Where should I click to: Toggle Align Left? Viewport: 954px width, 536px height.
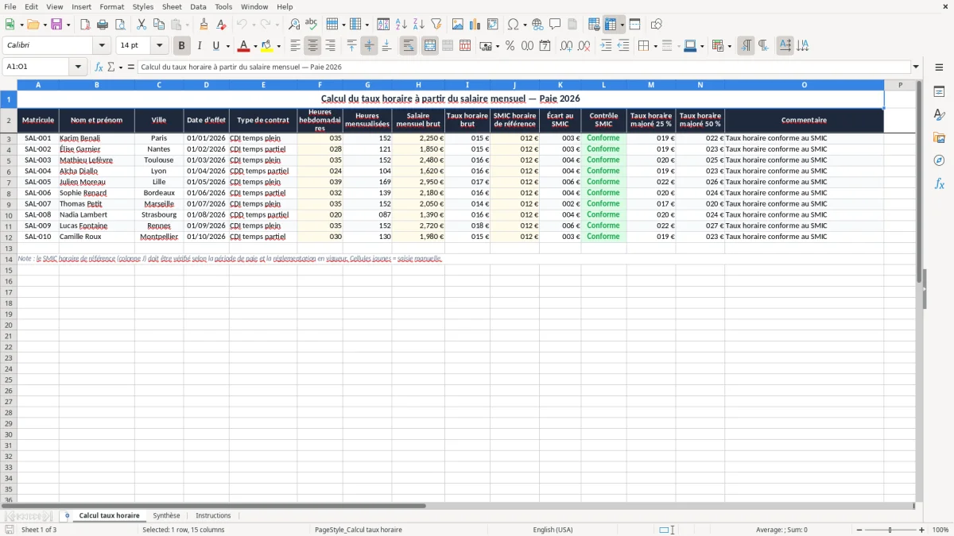pos(296,46)
